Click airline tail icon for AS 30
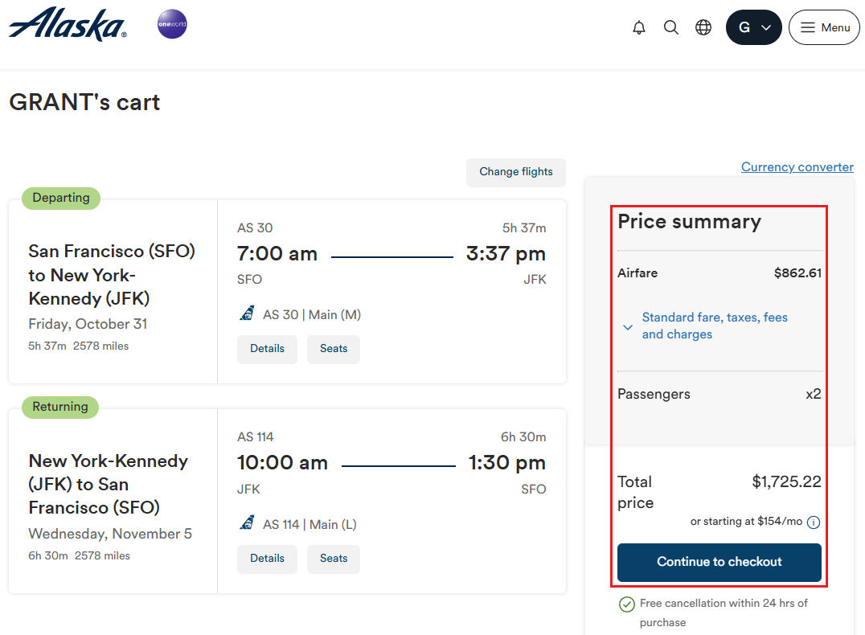 248,314
